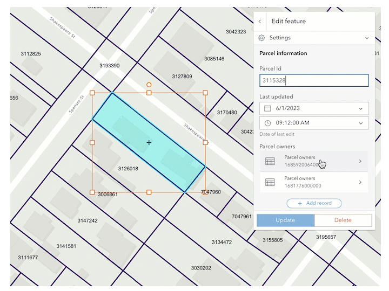The image size is (389, 291).
Task: Click the calendar icon beside 6/1/2023
Action: (x=267, y=108)
